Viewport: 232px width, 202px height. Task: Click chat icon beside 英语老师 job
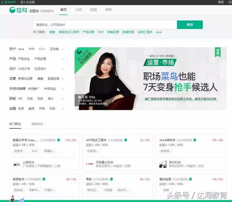44,179
